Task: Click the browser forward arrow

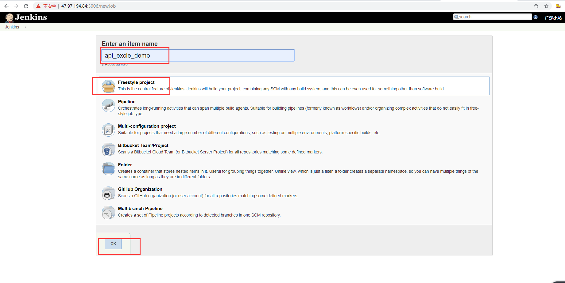Action: (16, 6)
